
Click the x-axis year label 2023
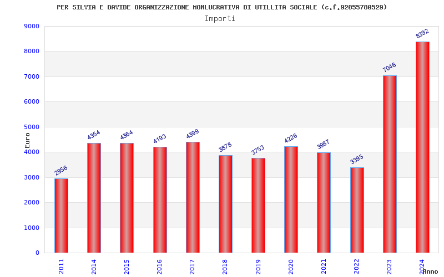(x=390, y=266)
